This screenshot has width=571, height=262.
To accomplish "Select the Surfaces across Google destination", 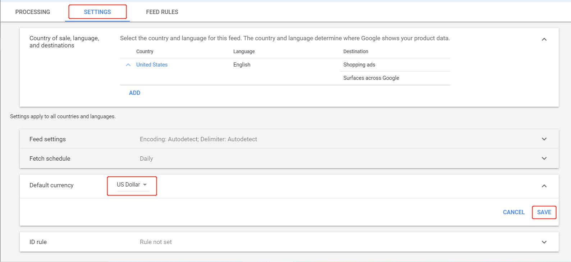I will (371, 78).
